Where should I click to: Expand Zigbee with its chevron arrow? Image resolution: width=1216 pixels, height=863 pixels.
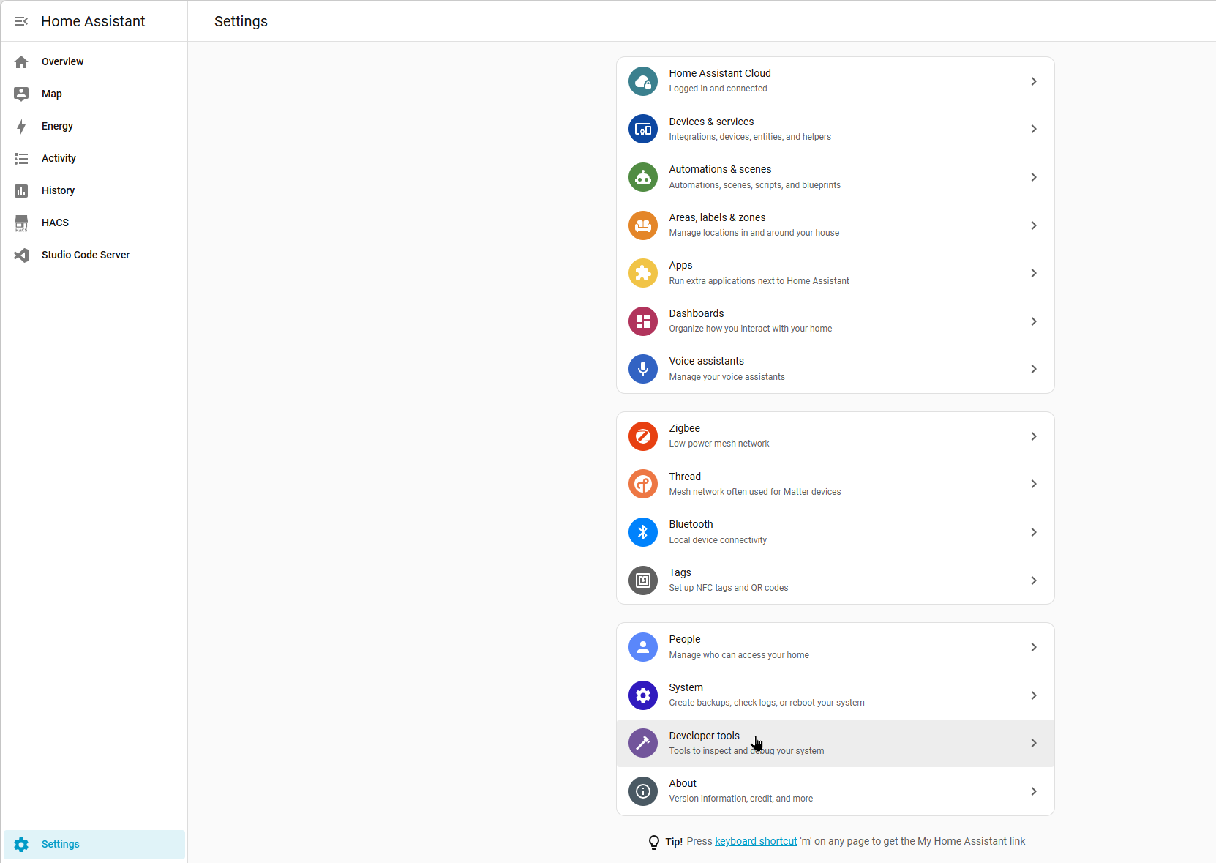pyautogui.click(x=1034, y=436)
